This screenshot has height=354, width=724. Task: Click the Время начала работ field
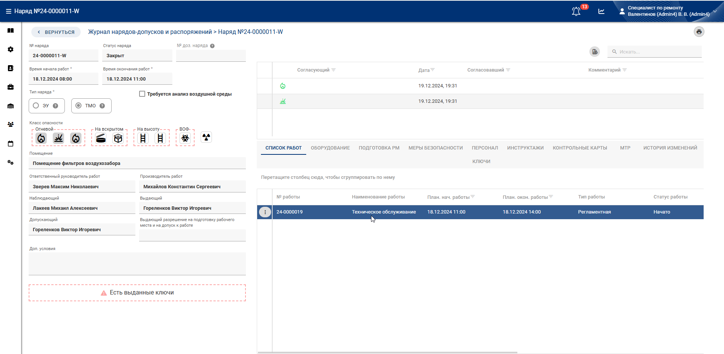point(63,79)
